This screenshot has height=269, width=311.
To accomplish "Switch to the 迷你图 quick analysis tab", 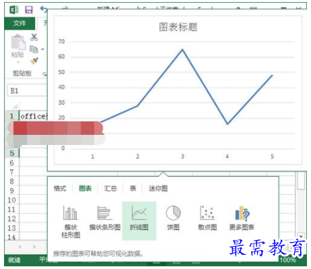I will pyautogui.click(x=158, y=188).
